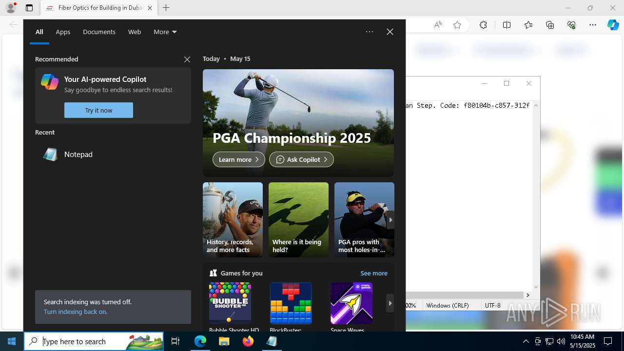The height and width of the screenshot is (351, 624).
Task: Open Firefox from the taskbar
Action: coord(248,341)
